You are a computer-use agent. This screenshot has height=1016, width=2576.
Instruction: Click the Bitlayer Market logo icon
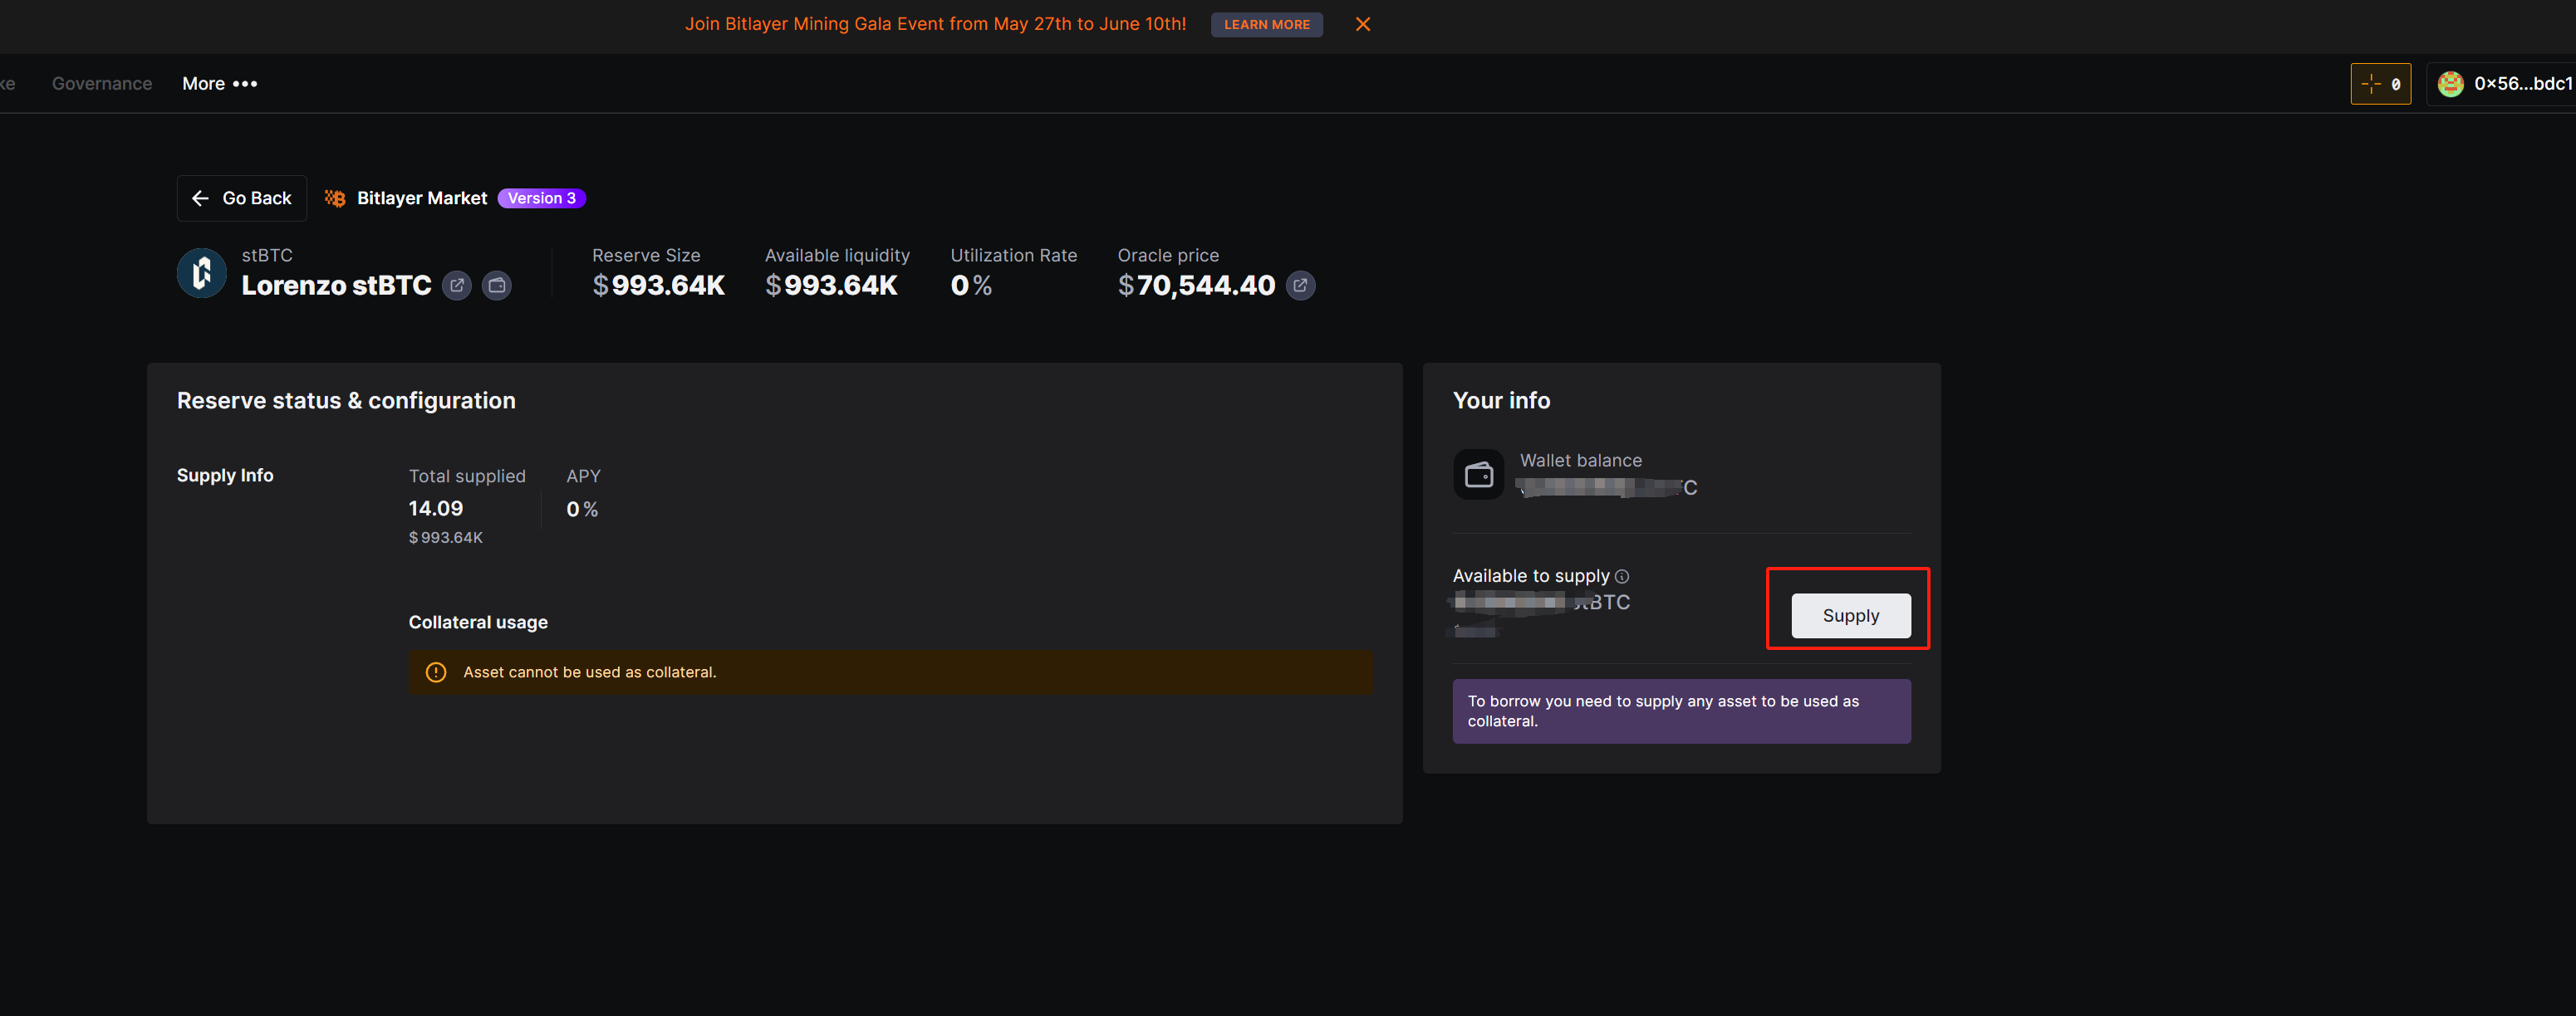tap(335, 198)
